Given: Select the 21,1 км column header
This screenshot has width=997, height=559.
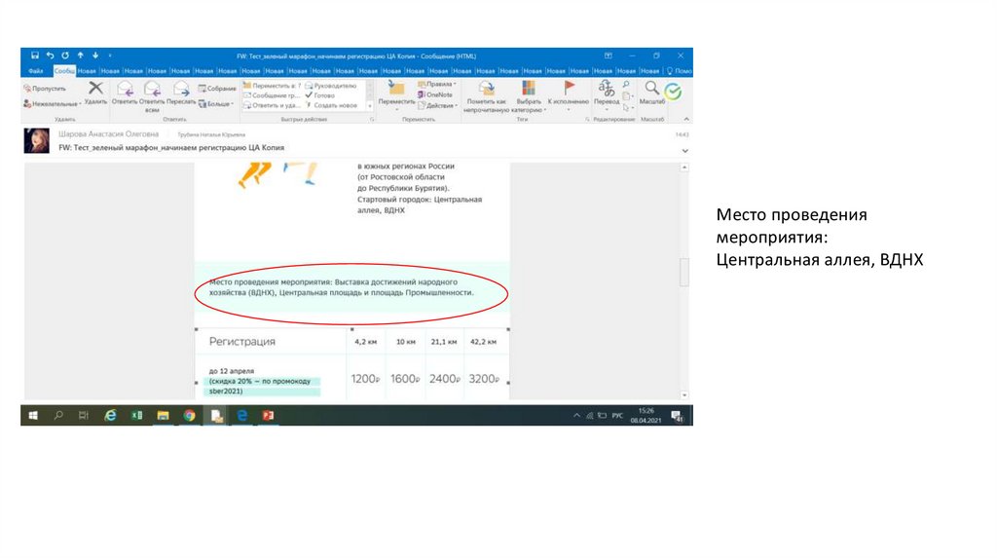Looking at the screenshot, I should (444, 342).
